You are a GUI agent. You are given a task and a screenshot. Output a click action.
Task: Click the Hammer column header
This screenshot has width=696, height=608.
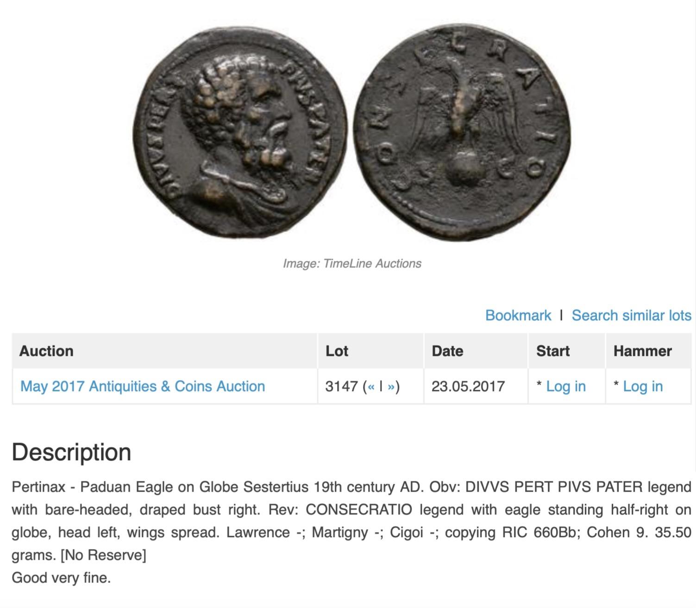point(642,351)
